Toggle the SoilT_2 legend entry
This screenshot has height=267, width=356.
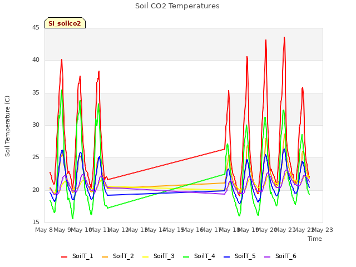[x=118, y=256]
